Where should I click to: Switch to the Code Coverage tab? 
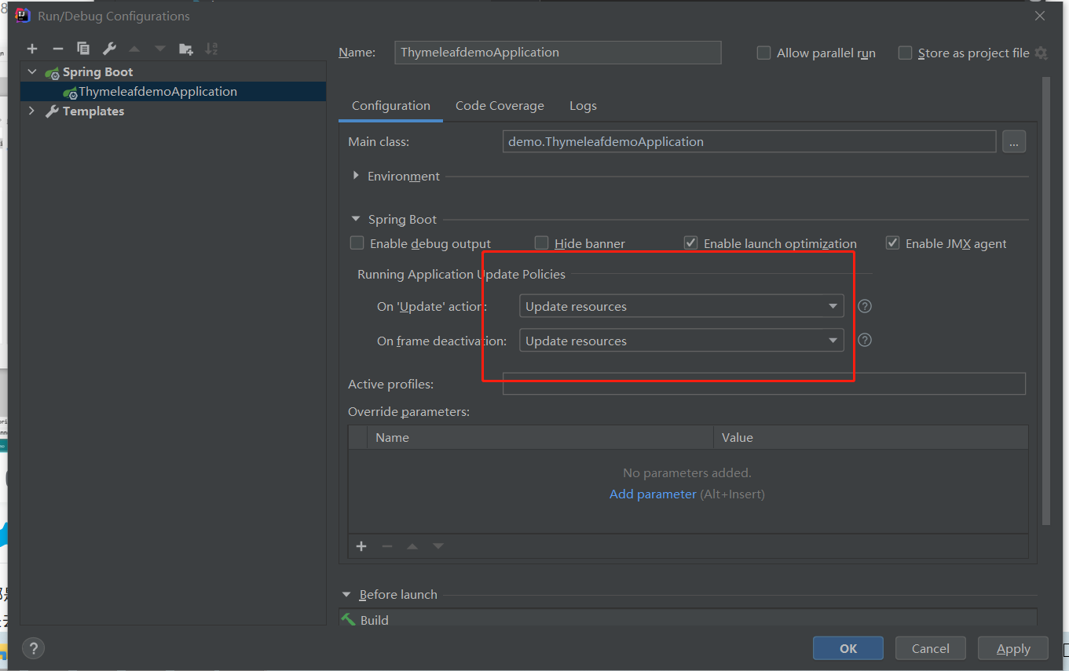pyautogui.click(x=500, y=106)
